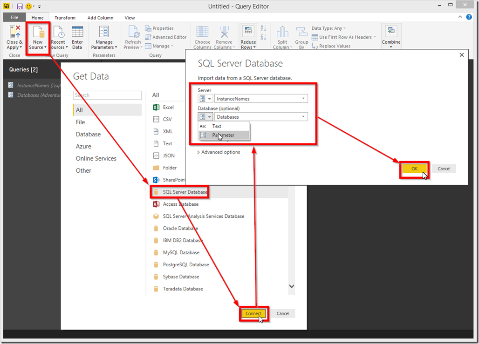Screen dimensions: 479x344
Task: Open the Database input type dropdown
Action: 205,116
